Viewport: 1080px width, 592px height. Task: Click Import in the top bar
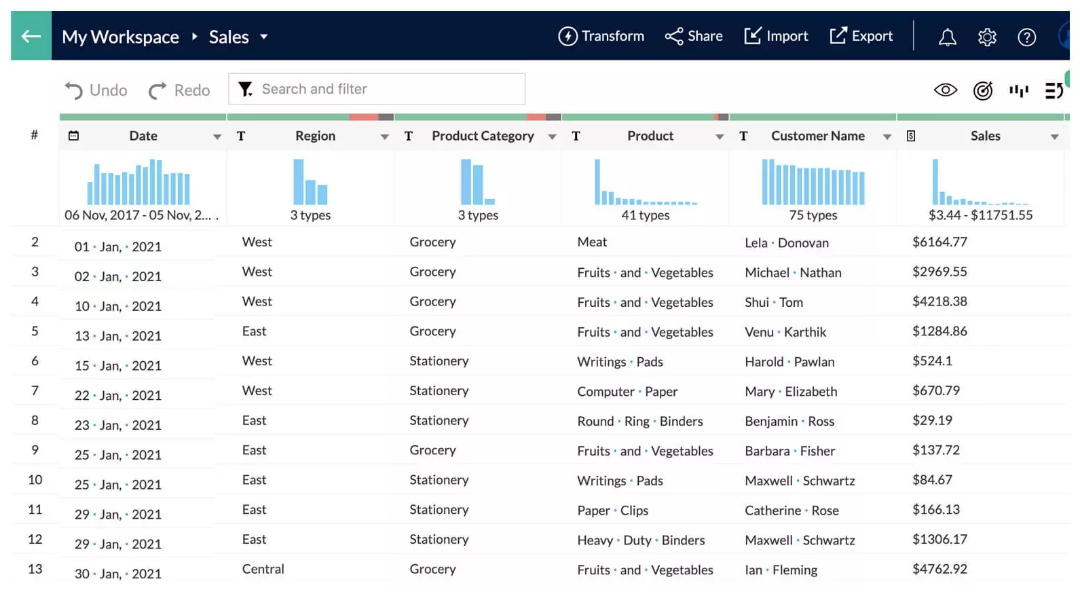click(776, 36)
